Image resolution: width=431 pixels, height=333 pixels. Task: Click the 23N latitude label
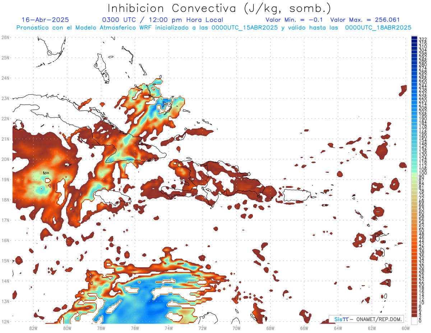point(5,98)
